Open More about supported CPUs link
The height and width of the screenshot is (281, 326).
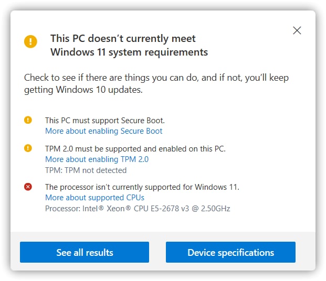coord(94,198)
